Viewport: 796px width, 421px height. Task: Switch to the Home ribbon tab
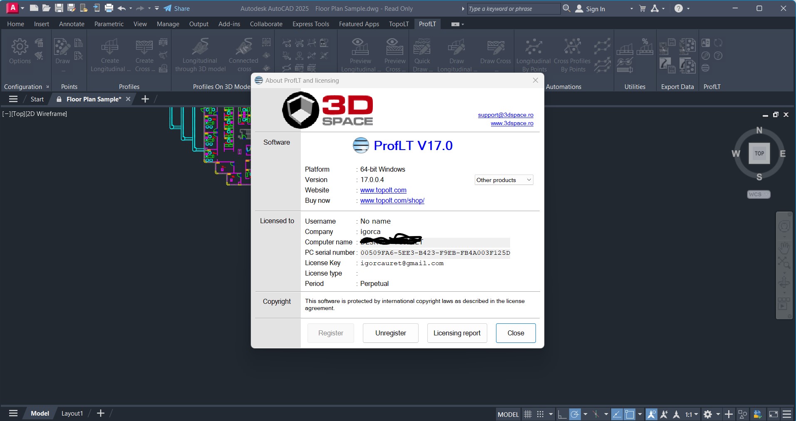pyautogui.click(x=15, y=24)
